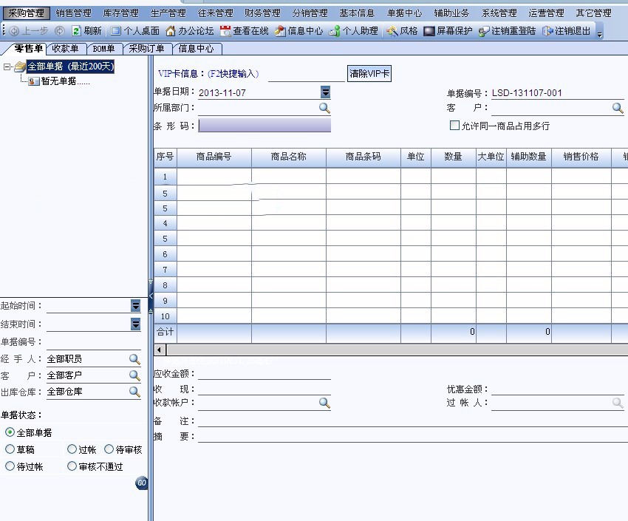Select the 审核不通过 status option
This screenshot has height=521, width=628.
[72, 466]
